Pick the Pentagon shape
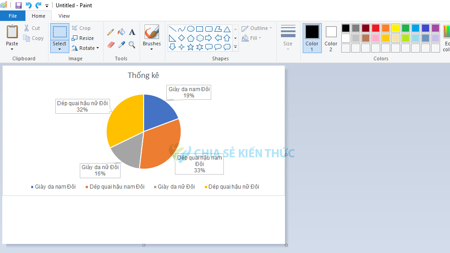The image size is (450, 253). [x=191, y=38]
